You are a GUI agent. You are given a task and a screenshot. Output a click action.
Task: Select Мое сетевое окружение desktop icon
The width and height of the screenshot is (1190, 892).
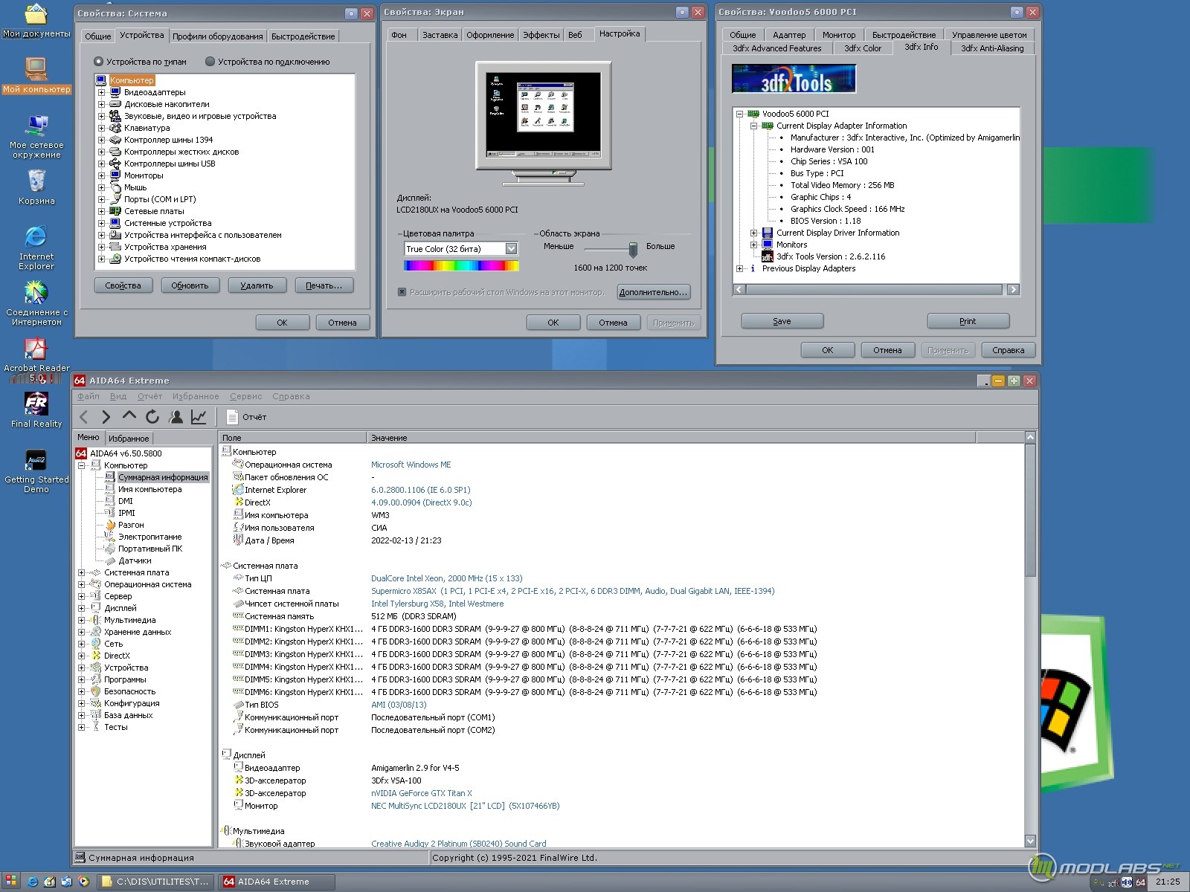36,136
